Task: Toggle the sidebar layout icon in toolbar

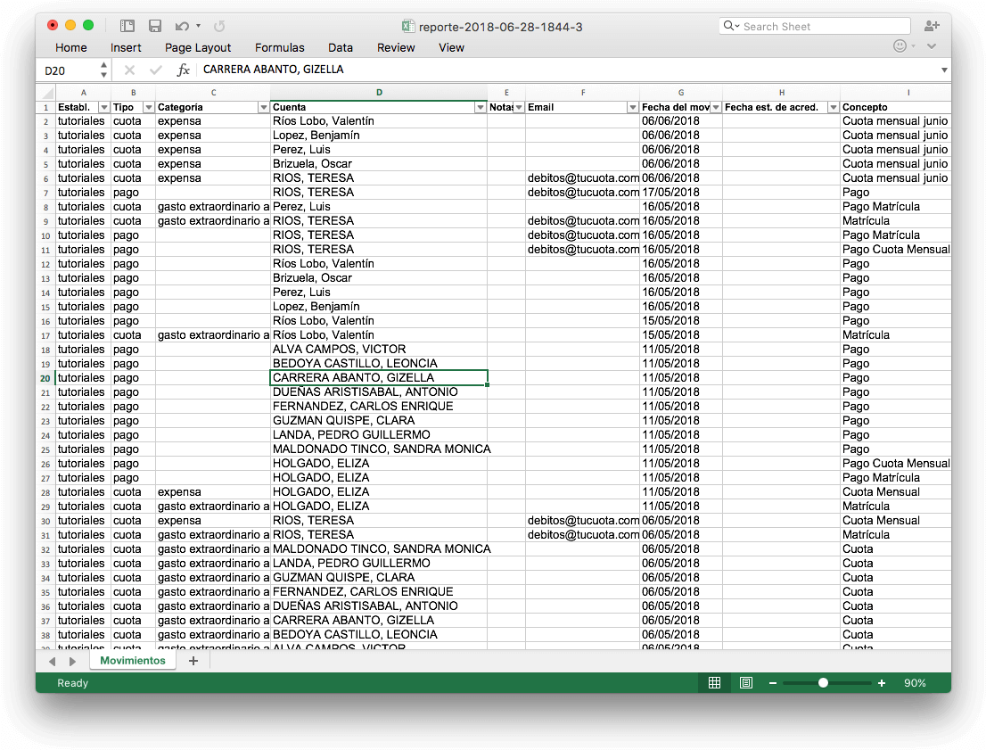Action: pyautogui.click(x=127, y=26)
